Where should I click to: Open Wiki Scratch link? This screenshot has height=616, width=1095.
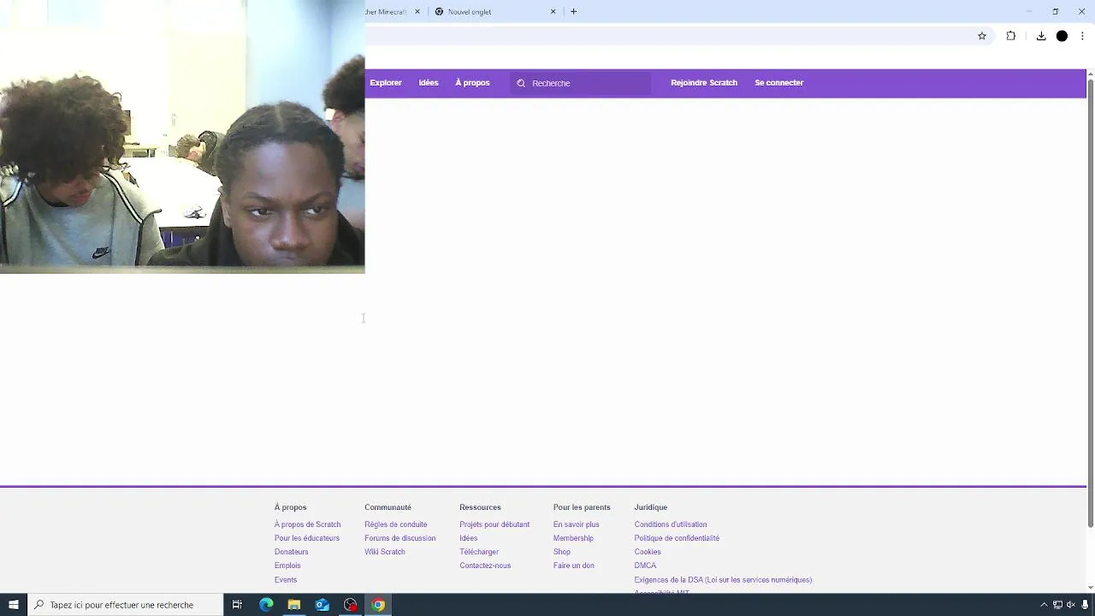[385, 552]
